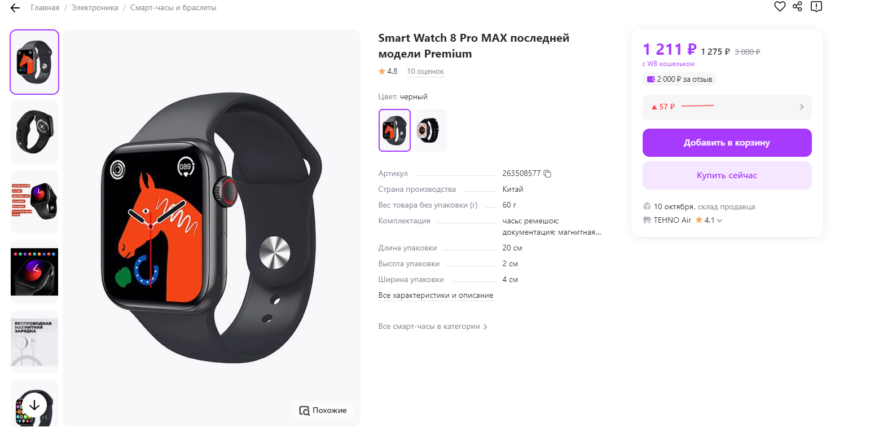Open Все характеристики и описание link

[436, 296]
